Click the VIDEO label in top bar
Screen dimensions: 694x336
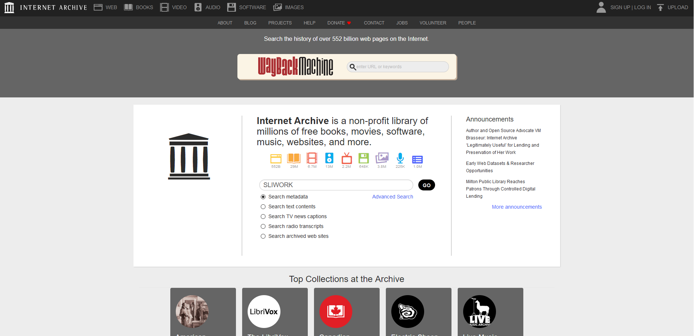pyautogui.click(x=179, y=7)
